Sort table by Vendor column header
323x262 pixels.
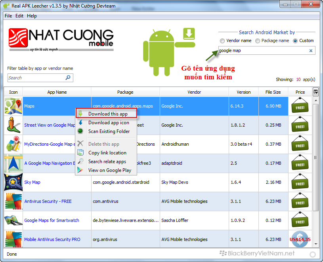click(x=194, y=92)
